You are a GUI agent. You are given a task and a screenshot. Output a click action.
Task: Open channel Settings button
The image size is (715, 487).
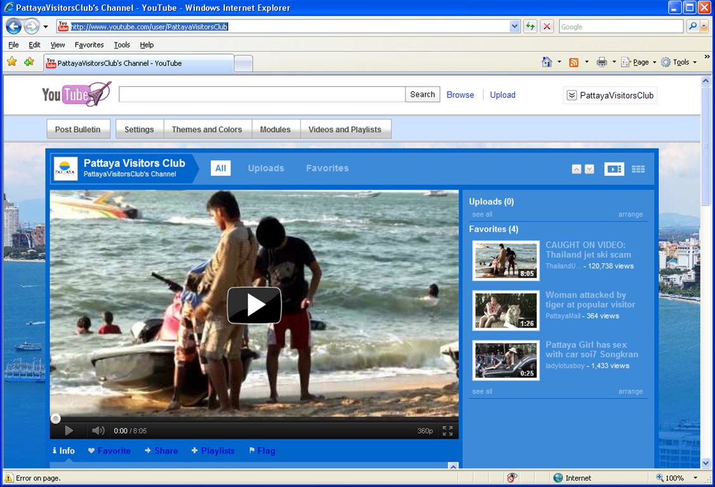click(x=139, y=129)
